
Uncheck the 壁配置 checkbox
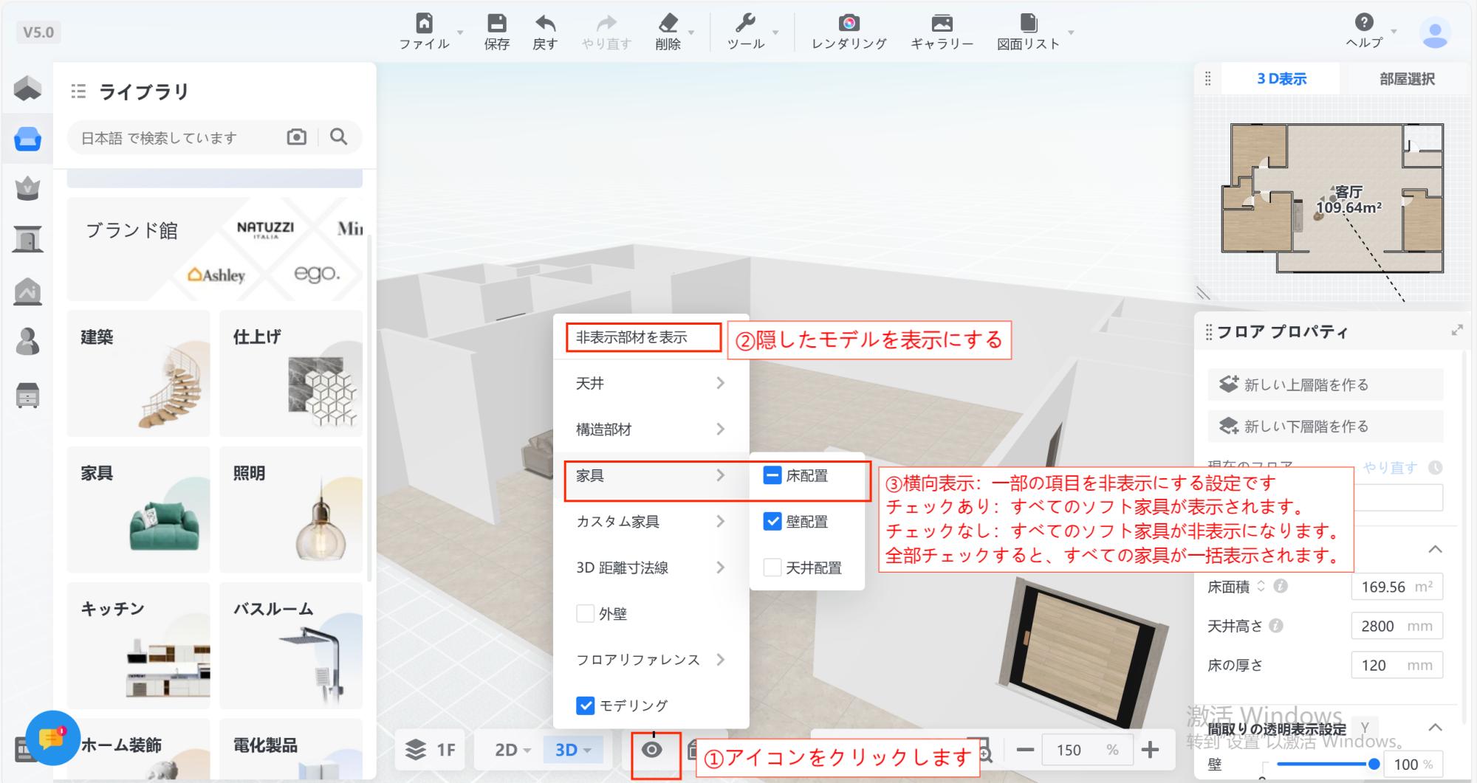(x=772, y=521)
